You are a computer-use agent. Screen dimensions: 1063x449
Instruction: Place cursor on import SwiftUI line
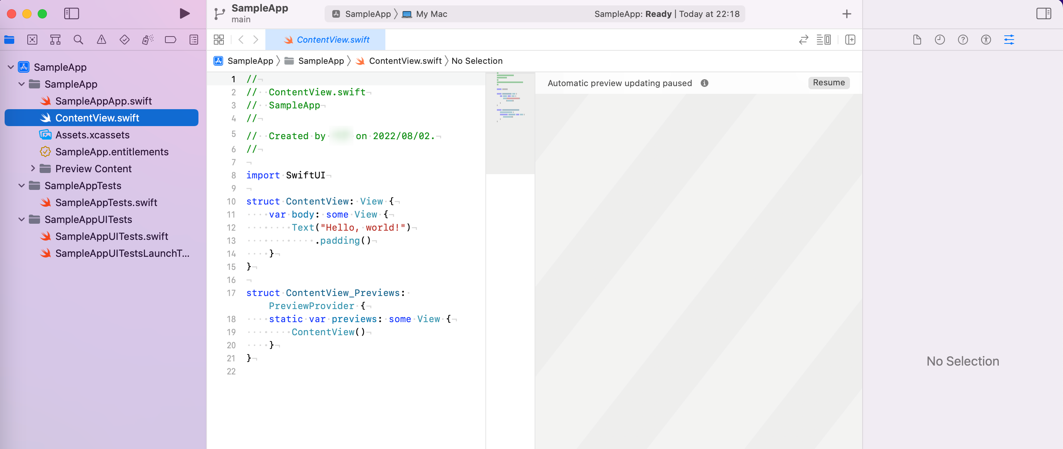pyautogui.click(x=286, y=175)
